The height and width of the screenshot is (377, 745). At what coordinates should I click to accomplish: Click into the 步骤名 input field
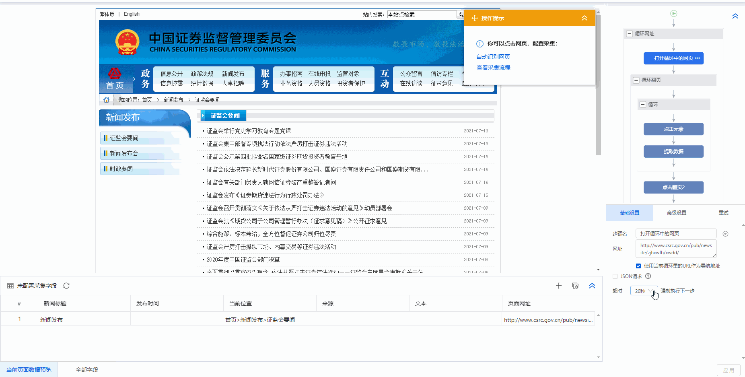click(x=676, y=234)
